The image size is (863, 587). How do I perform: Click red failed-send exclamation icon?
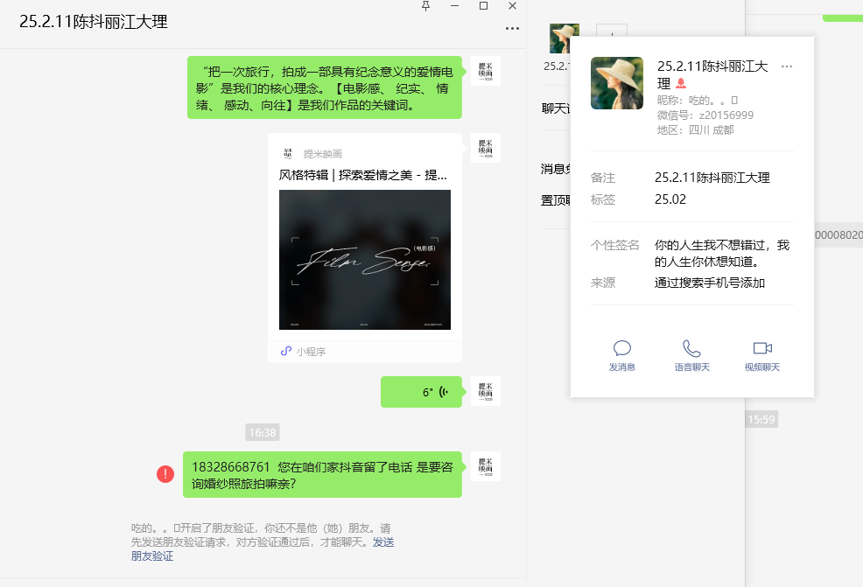coord(165,473)
